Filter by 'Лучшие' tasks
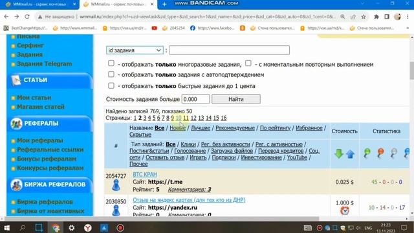This screenshot has height=233, width=414. 201,128
